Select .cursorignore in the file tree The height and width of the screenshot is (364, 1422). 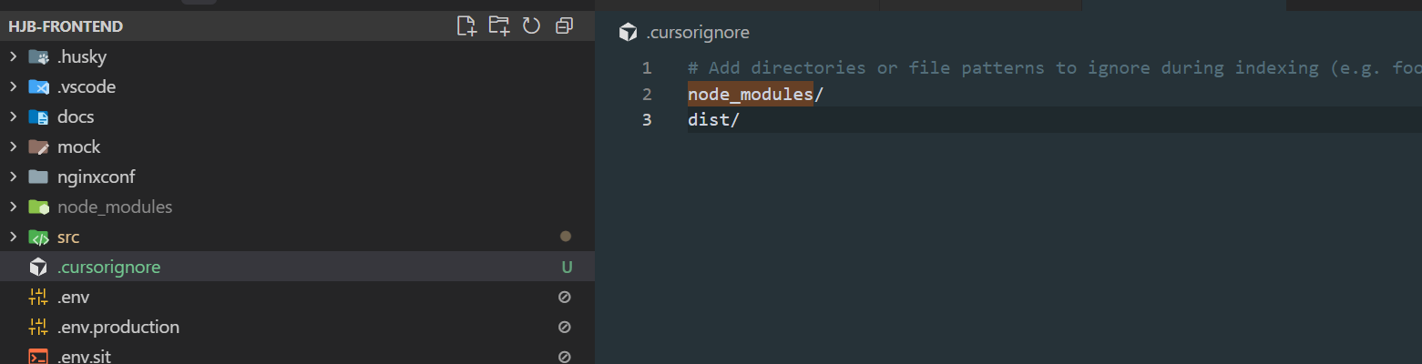tap(108, 268)
